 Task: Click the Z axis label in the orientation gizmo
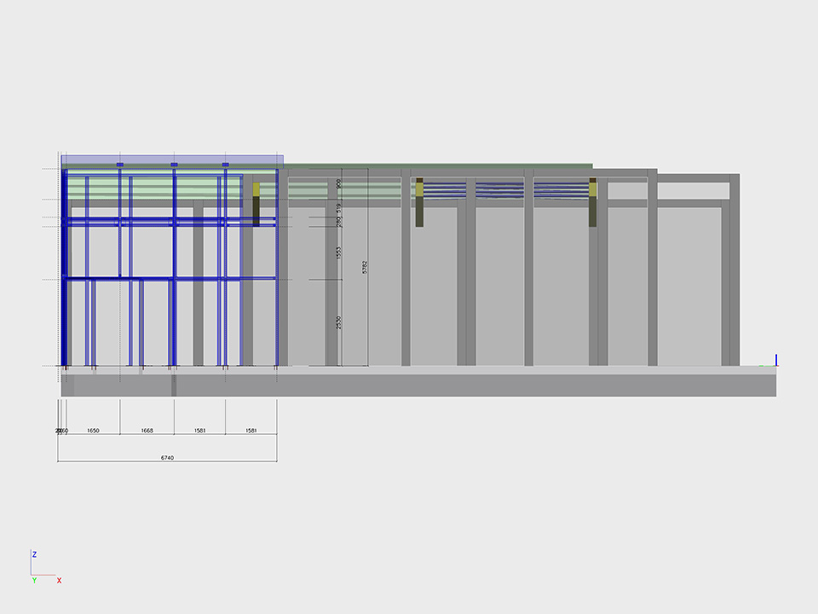tap(34, 554)
